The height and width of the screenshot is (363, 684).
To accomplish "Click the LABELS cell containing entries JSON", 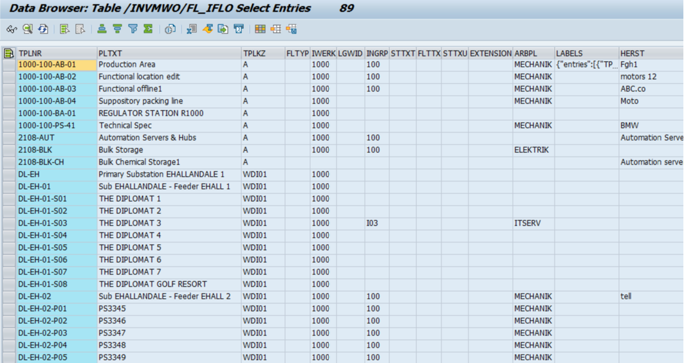I will (586, 65).
